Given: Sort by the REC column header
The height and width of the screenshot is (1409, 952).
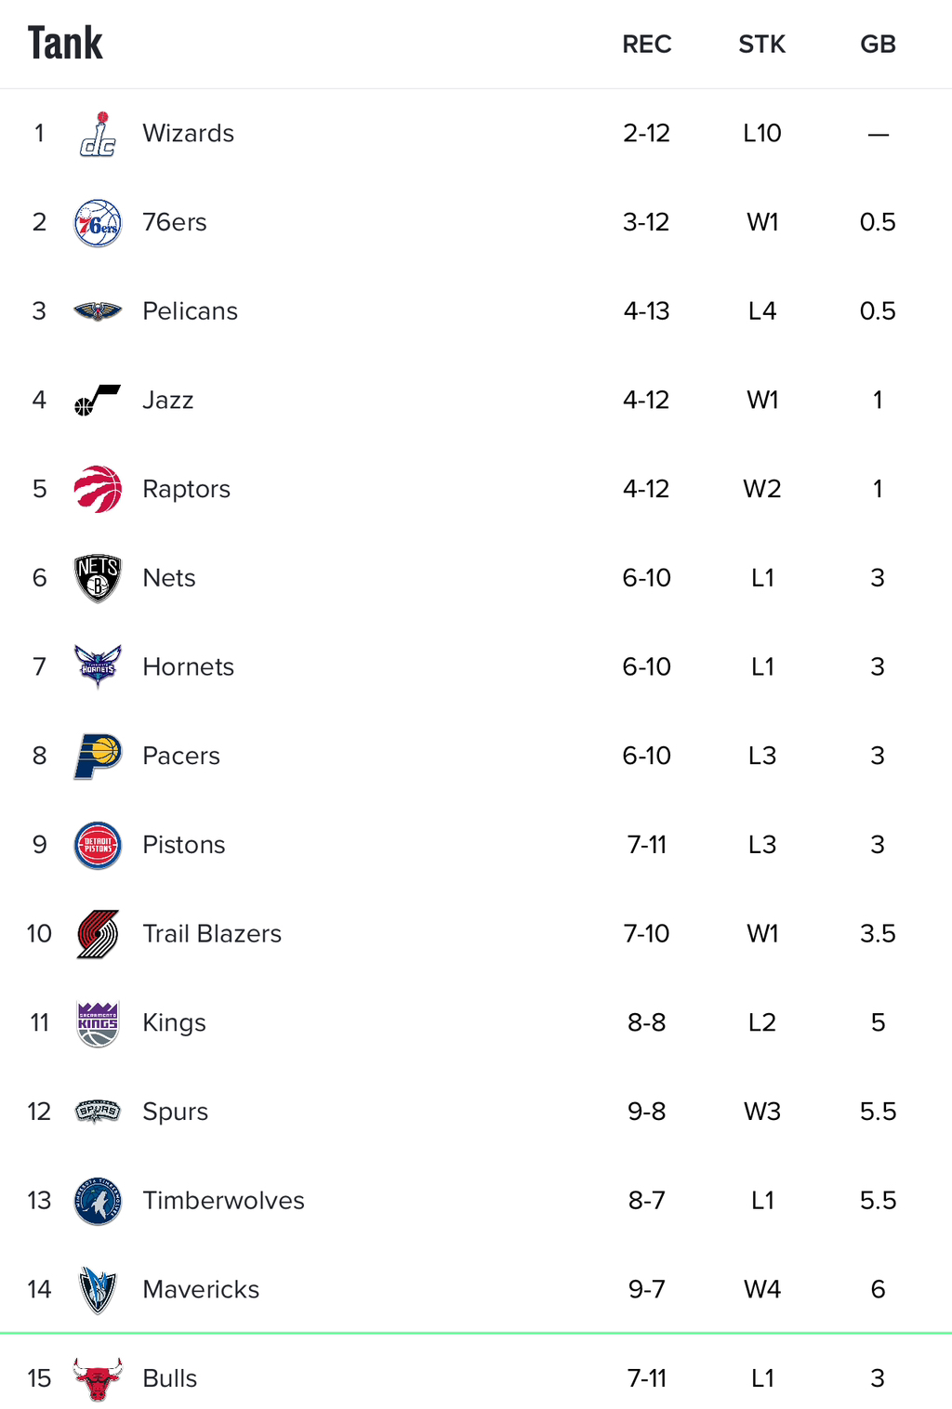Looking at the screenshot, I should click(x=647, y=45).
